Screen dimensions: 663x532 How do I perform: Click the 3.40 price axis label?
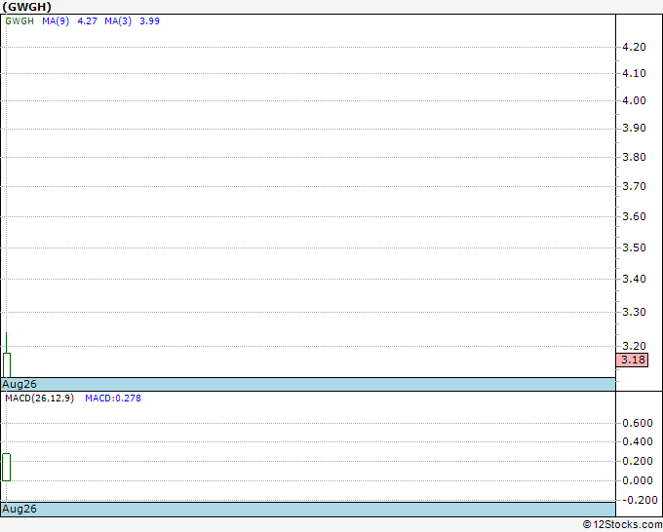click(x=635, y=279)
